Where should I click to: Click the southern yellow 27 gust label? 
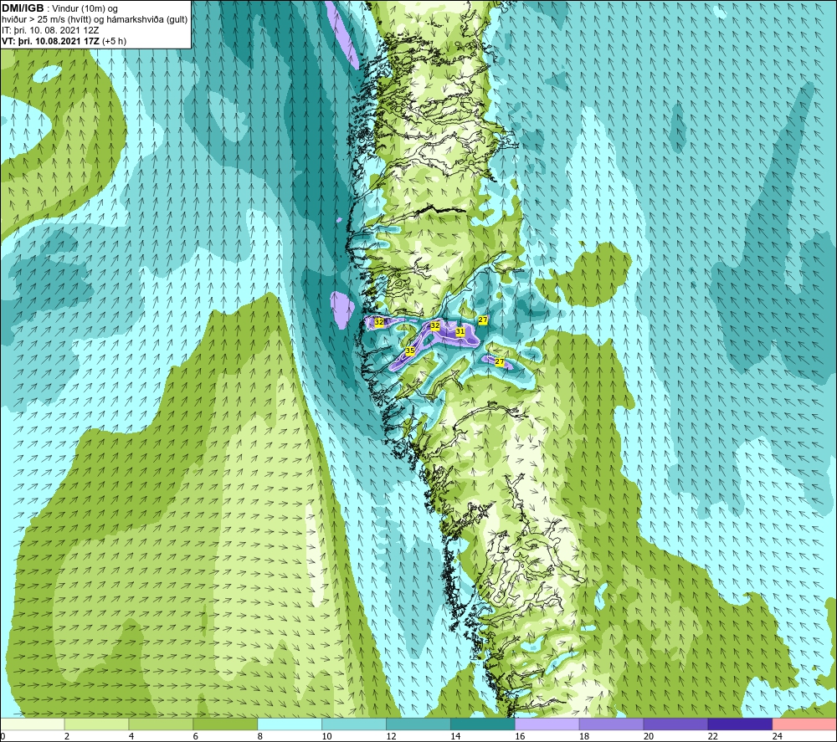499,361
